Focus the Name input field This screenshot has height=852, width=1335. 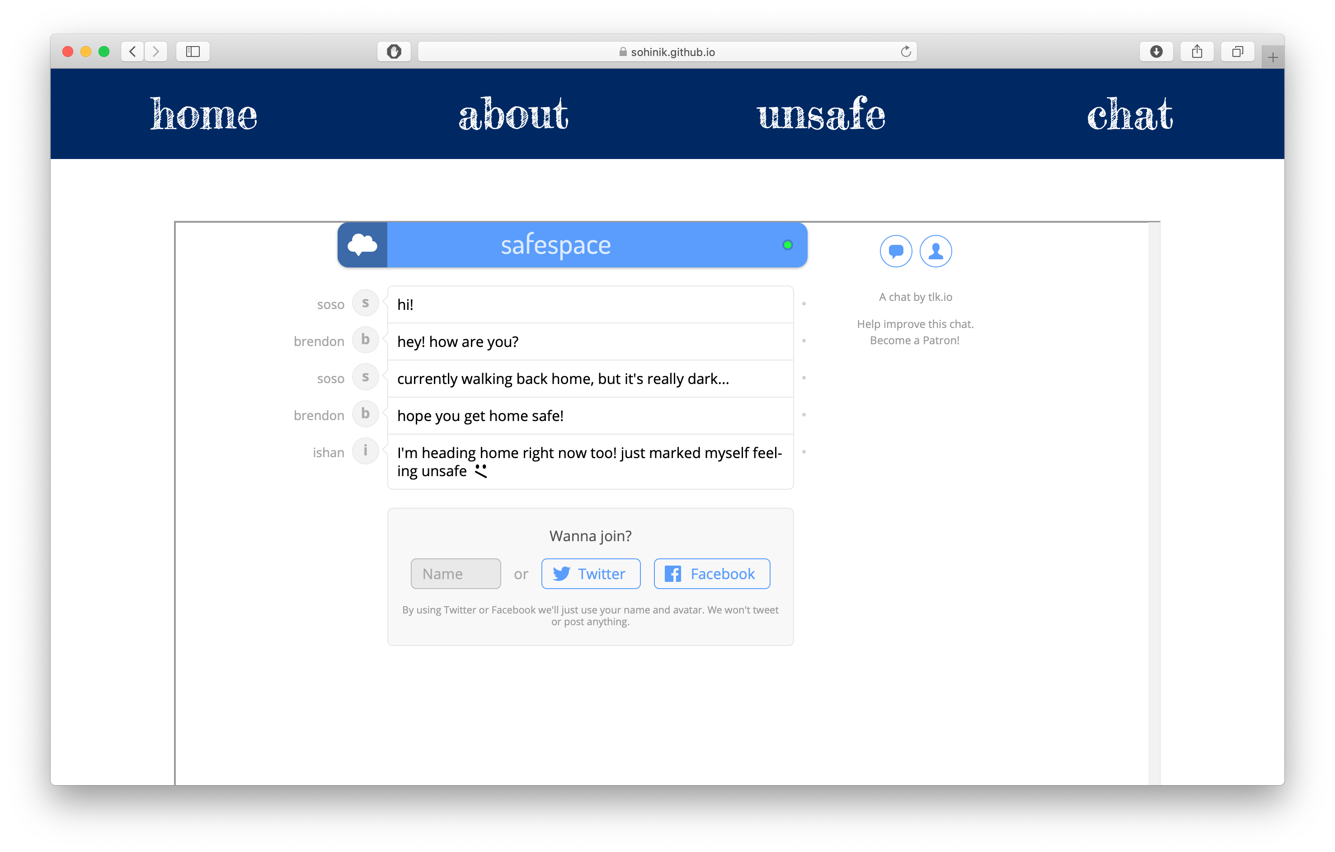pos(455,574)
